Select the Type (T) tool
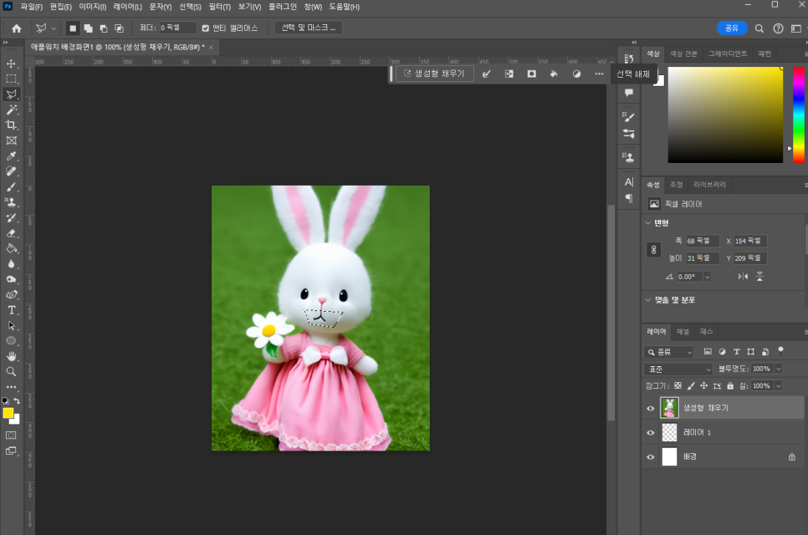 tap(12, 310)
